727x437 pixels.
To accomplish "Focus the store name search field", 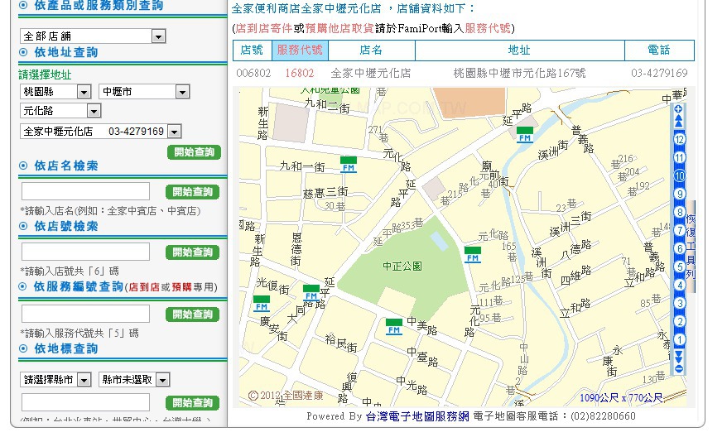I will [85, 191].
